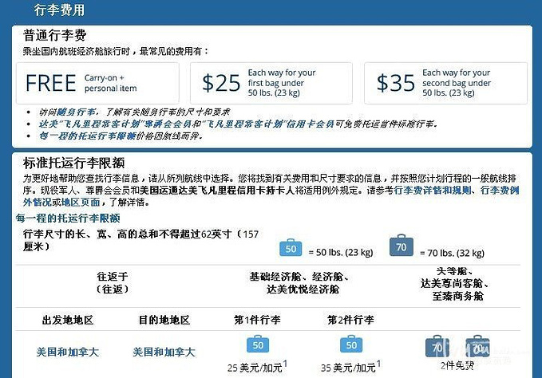Click the 行李费用 page title
The width and height of the screenshot is (542, 378).
(x=59, y=10)
